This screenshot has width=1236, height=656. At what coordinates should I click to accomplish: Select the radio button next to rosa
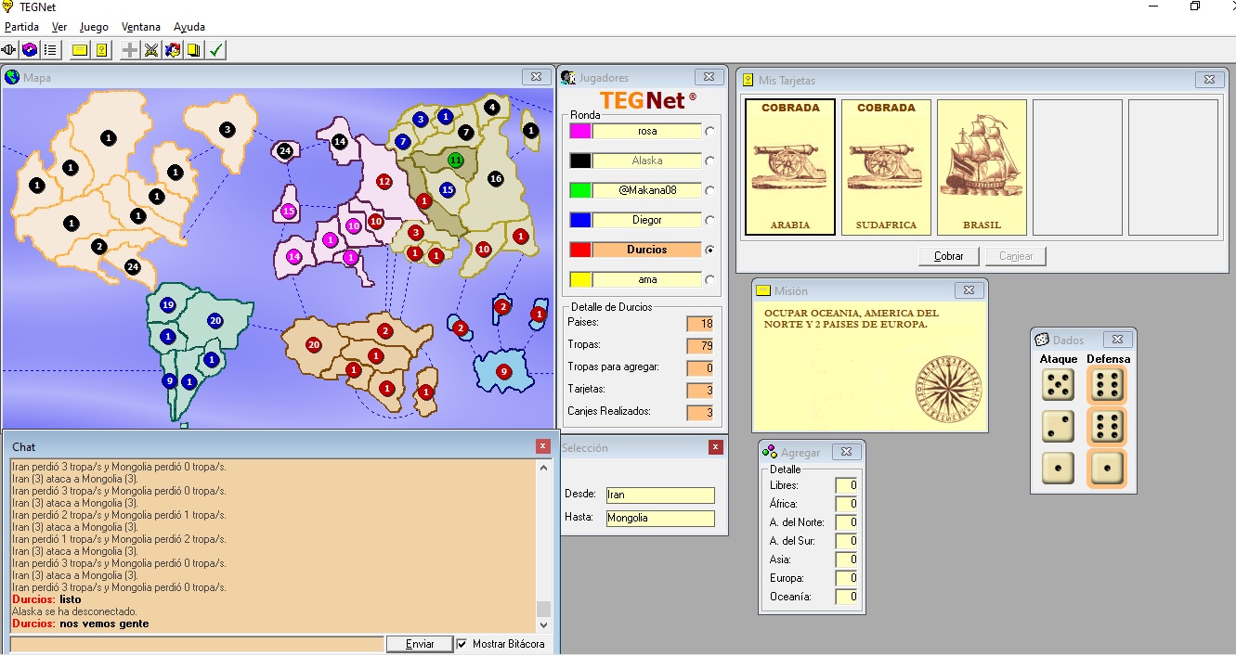710,132
